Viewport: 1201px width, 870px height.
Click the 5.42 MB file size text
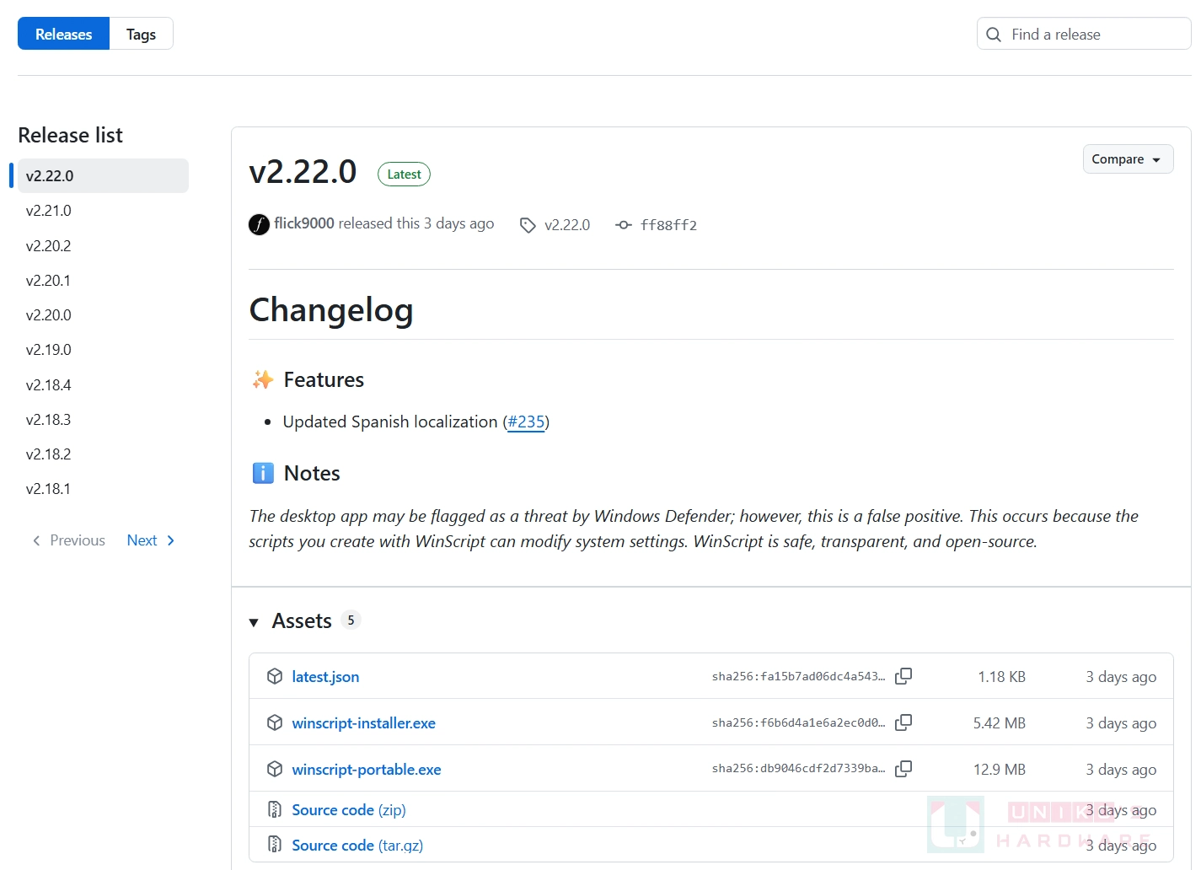tap(1000, 722)
